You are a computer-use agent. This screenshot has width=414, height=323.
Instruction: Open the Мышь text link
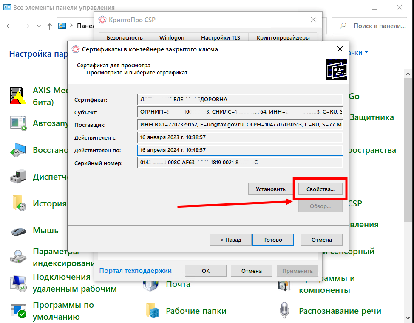[45, 230]
